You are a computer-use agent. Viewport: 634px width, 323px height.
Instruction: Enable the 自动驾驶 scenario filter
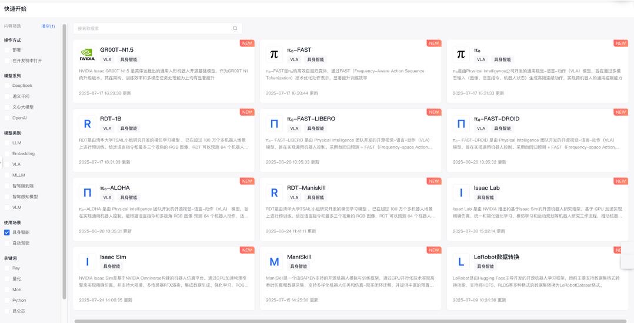point(7,243)
